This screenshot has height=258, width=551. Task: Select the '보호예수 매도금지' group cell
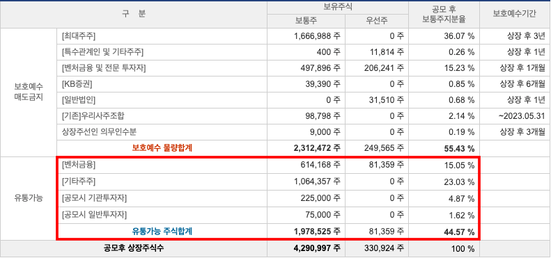[29, 92]
